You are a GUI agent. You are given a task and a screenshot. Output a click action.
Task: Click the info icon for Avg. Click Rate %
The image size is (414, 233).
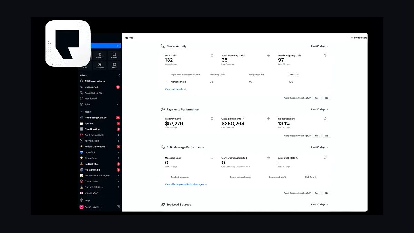tap(325, 158)
